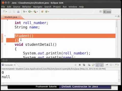122x91 pixels.
Task: Click the Console horizontal scrollbar
Action: [60, 84]
